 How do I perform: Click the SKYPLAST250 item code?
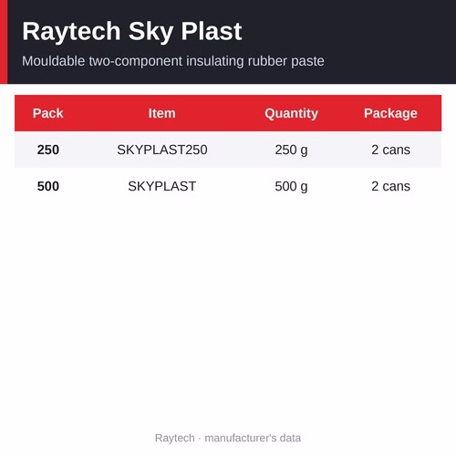coord(162,150)
